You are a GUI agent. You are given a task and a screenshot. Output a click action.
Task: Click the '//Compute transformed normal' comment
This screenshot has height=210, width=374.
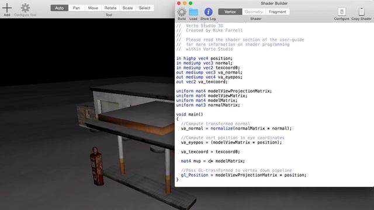tap(216, 124)
